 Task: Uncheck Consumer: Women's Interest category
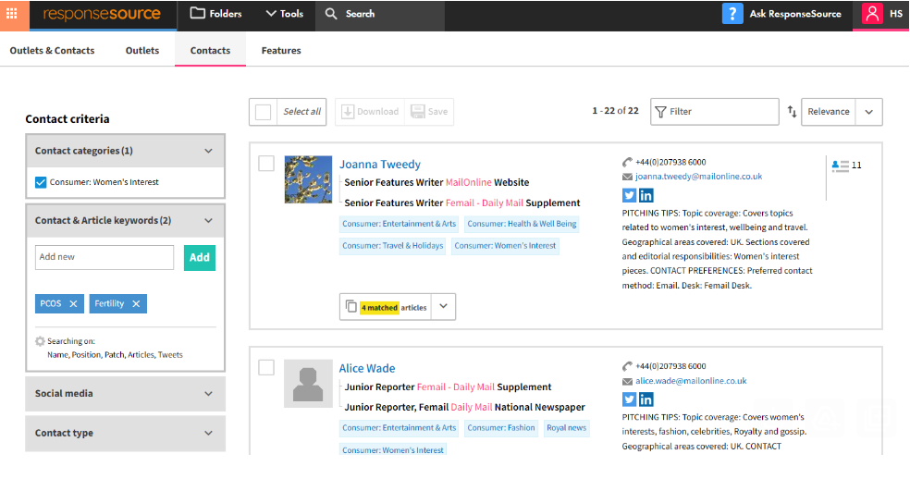click(41, 182)
